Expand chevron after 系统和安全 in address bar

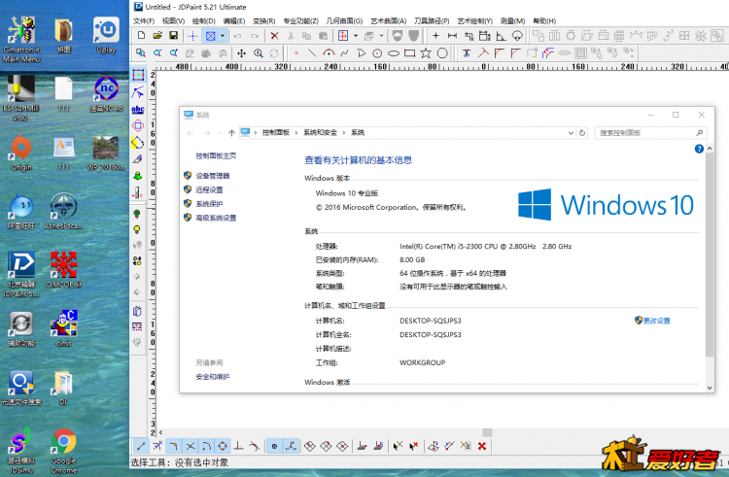344,133
